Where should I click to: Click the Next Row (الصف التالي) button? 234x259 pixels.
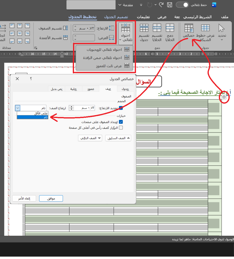pyautogui.click(x=90, y=138)
